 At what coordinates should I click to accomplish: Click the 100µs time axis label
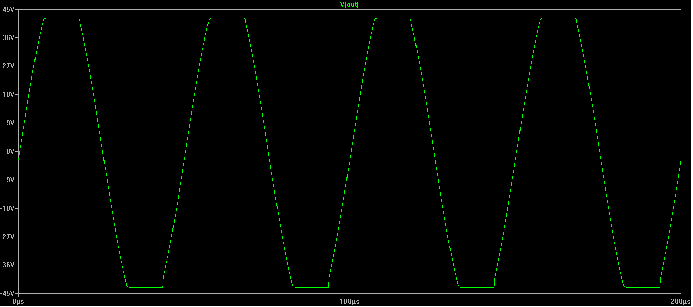350,302
